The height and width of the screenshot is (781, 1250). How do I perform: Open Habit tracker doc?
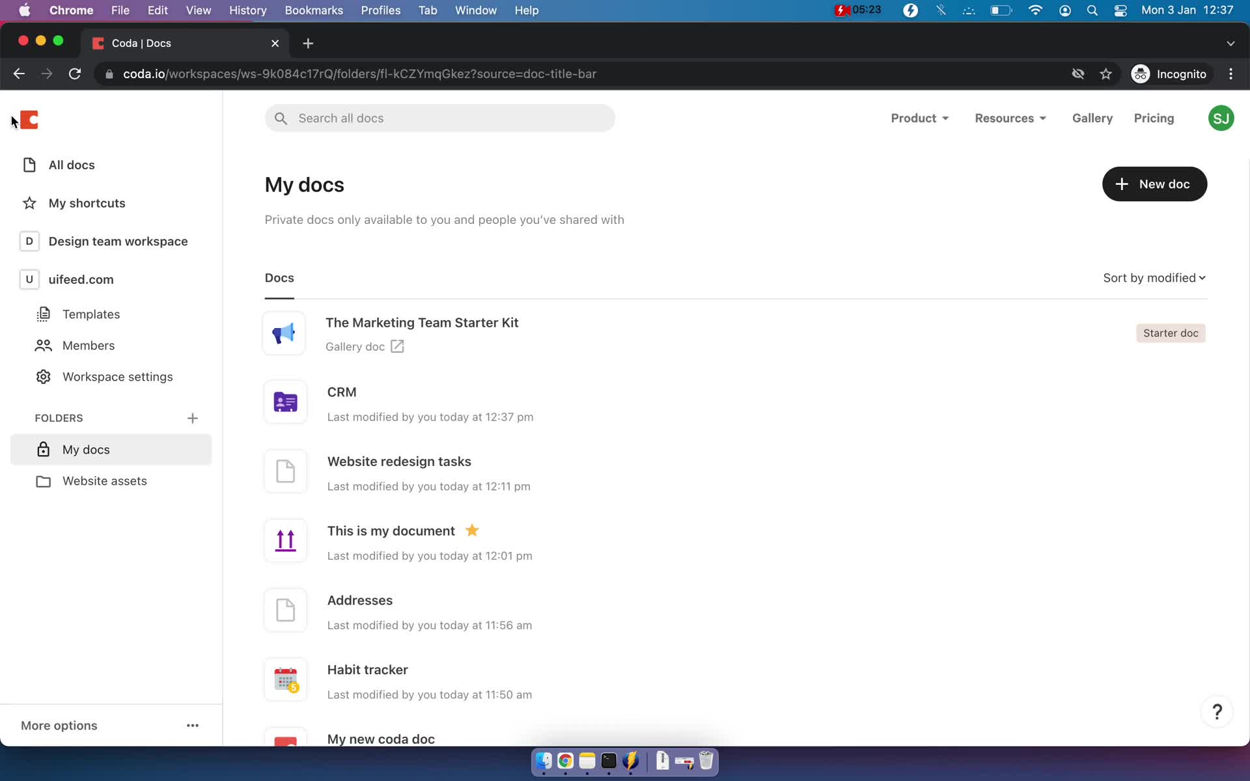(x=367, y=670)
